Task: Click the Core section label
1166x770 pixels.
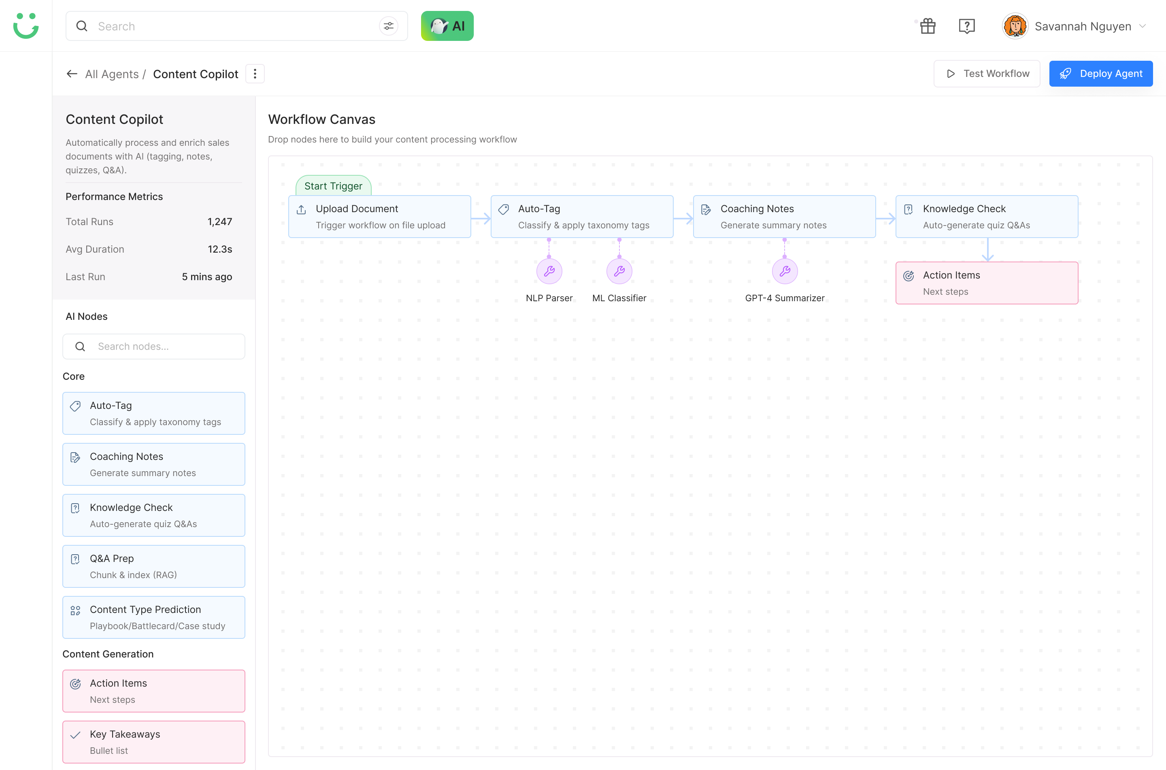Action: tap(74, 376)
